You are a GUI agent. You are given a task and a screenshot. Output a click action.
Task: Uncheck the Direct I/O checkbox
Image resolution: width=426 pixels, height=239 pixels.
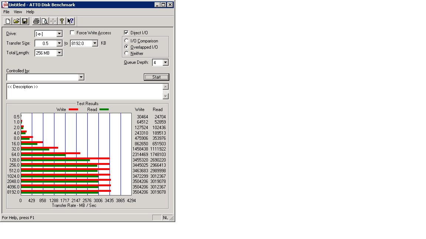pyautogui.click(x=126, y=33)
